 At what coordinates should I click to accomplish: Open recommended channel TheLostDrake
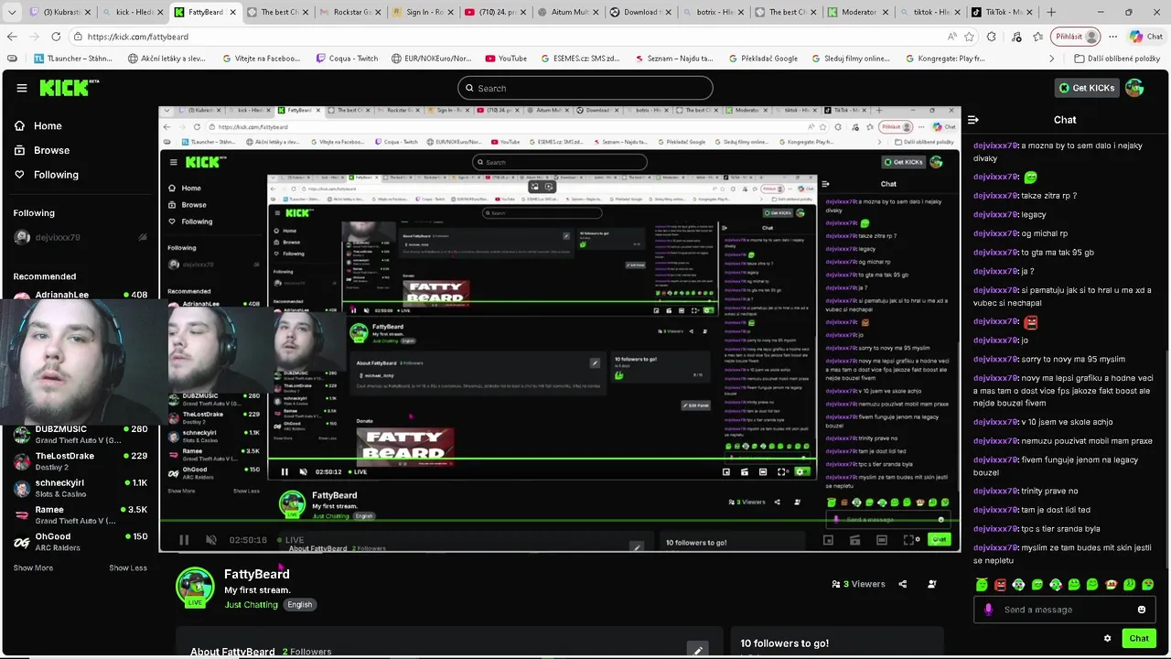81,461
